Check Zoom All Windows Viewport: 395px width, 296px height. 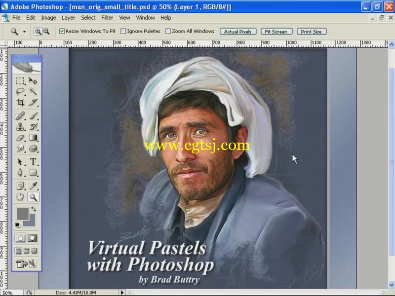168,31
